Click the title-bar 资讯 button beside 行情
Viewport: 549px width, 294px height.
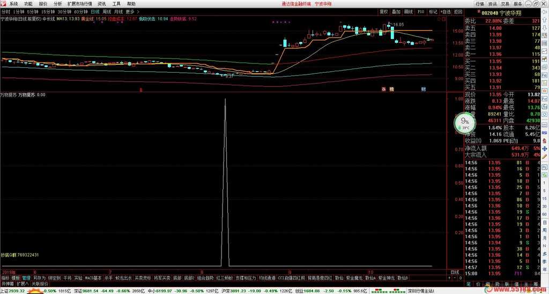[x=493, y=4]
